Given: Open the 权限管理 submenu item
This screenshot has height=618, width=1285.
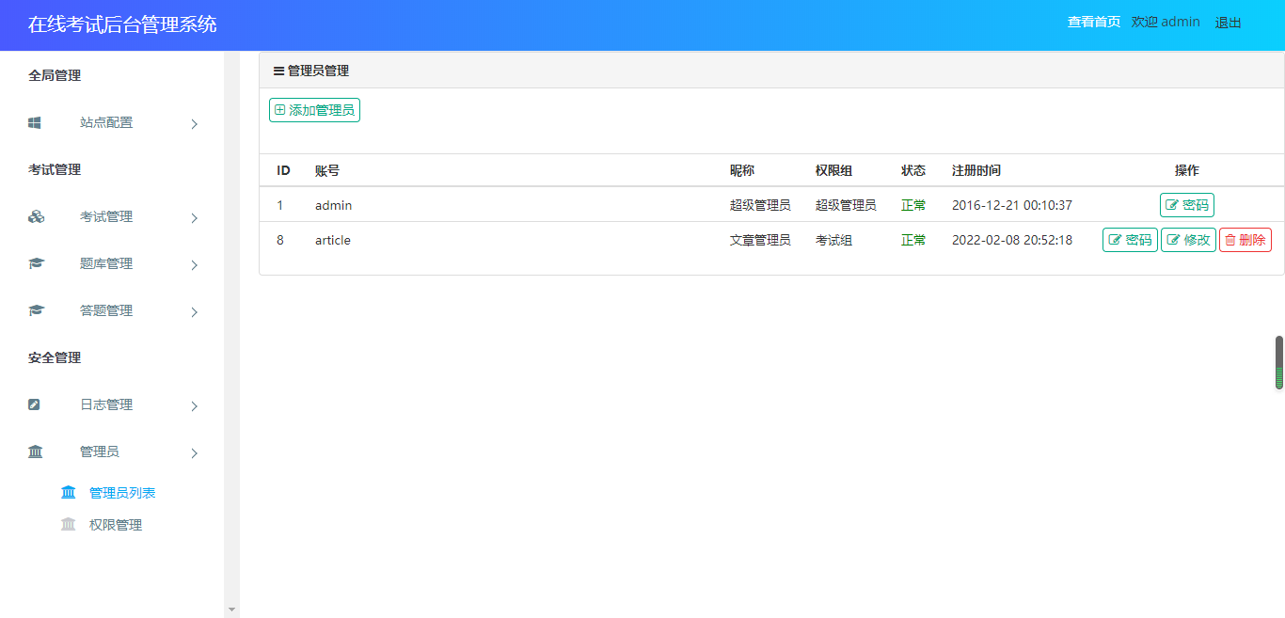Looking at the screenshot, I should [x=116, y=525].
